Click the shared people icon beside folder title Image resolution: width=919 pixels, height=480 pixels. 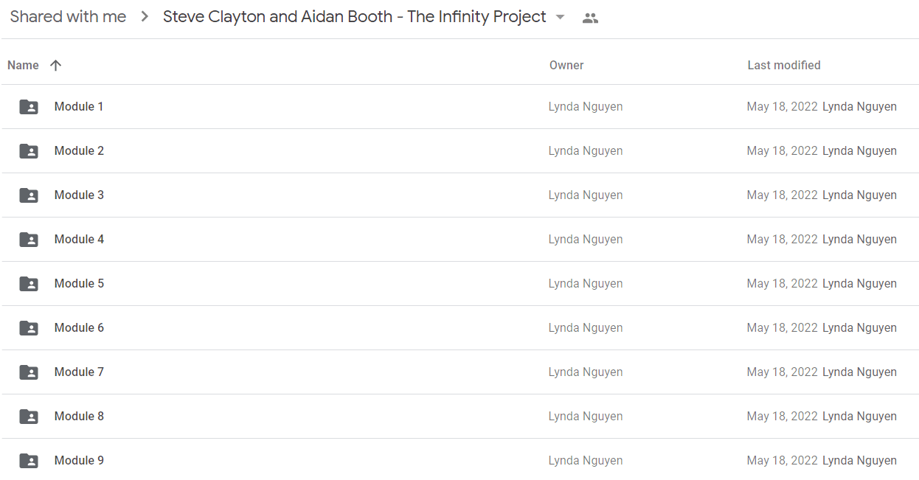(590, 18)
